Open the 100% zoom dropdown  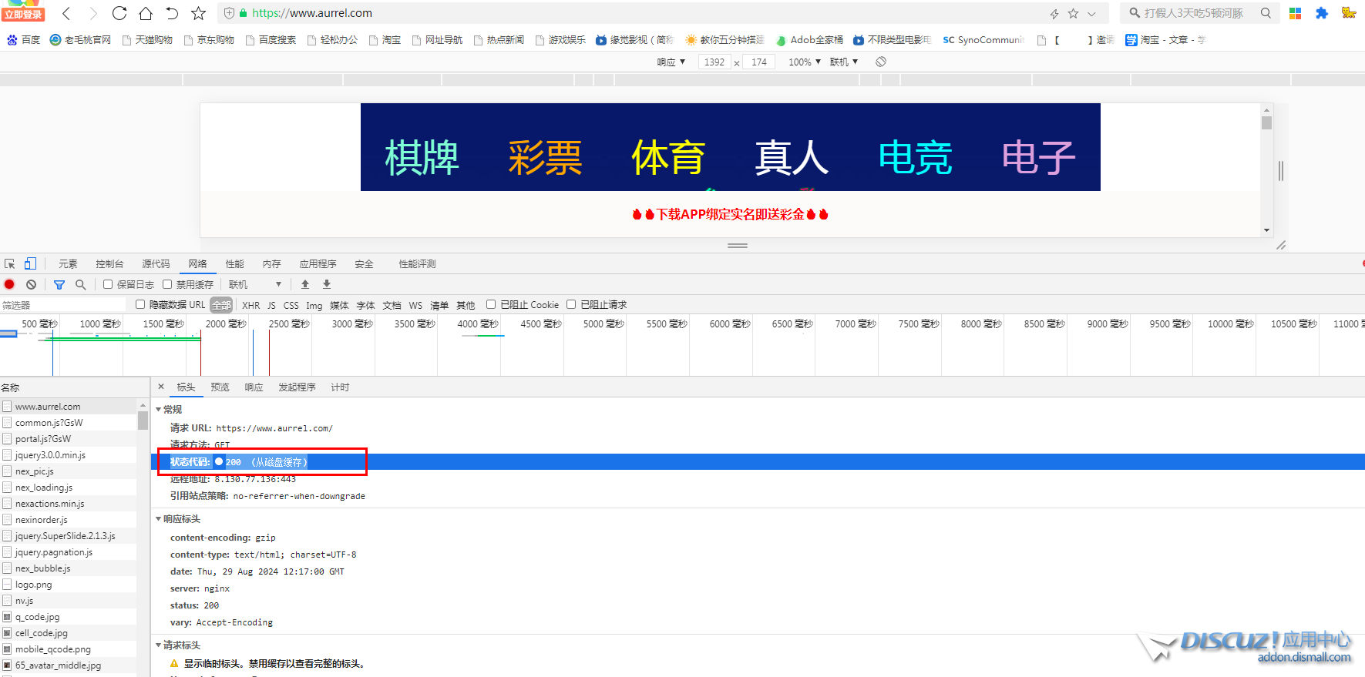click(805, 62)
